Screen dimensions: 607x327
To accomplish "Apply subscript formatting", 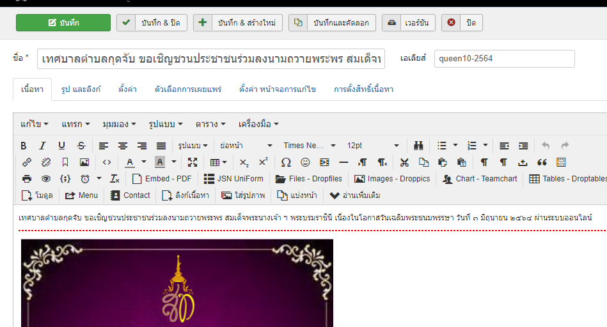I will click(x=244, y=162).
